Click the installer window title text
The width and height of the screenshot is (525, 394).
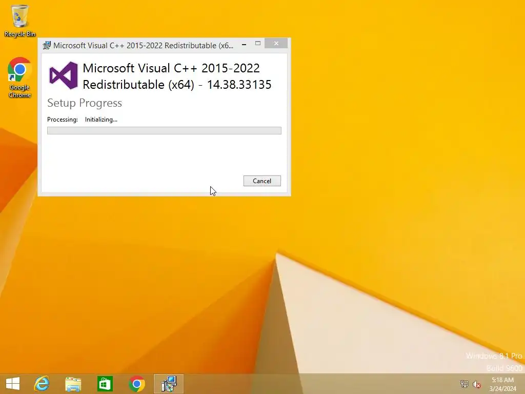click(x=143, y=46)
